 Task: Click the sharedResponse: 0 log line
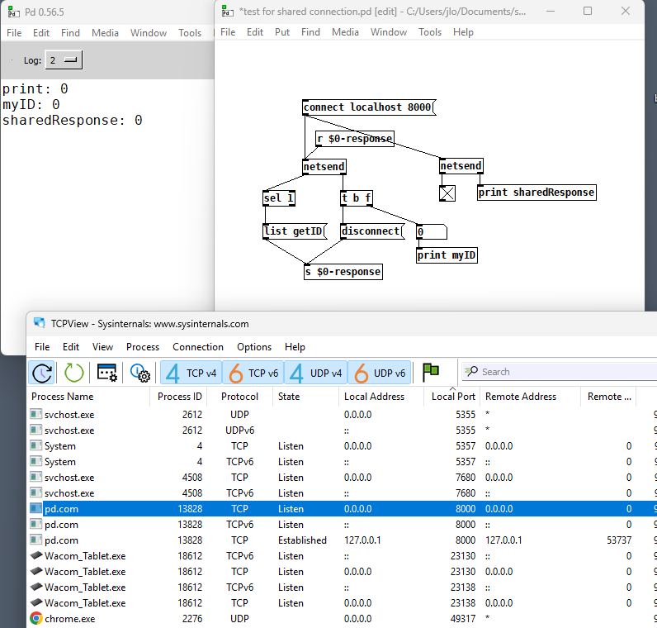click(x=73, y=121)
